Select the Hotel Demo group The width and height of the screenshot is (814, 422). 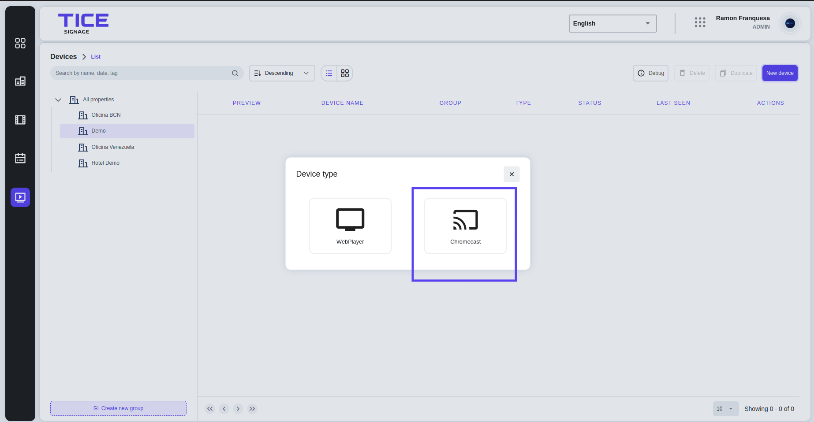[x=105, y=163]
